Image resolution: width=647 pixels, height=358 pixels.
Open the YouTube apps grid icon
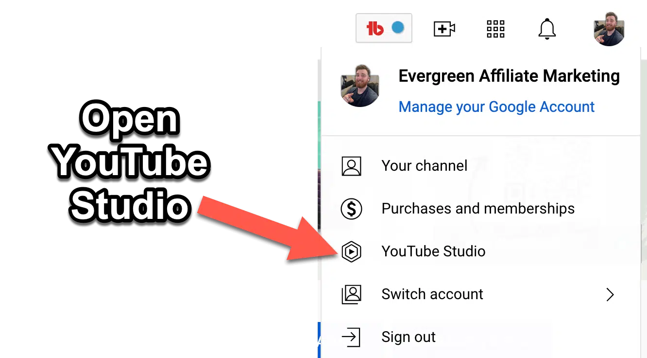click(495, 29)
